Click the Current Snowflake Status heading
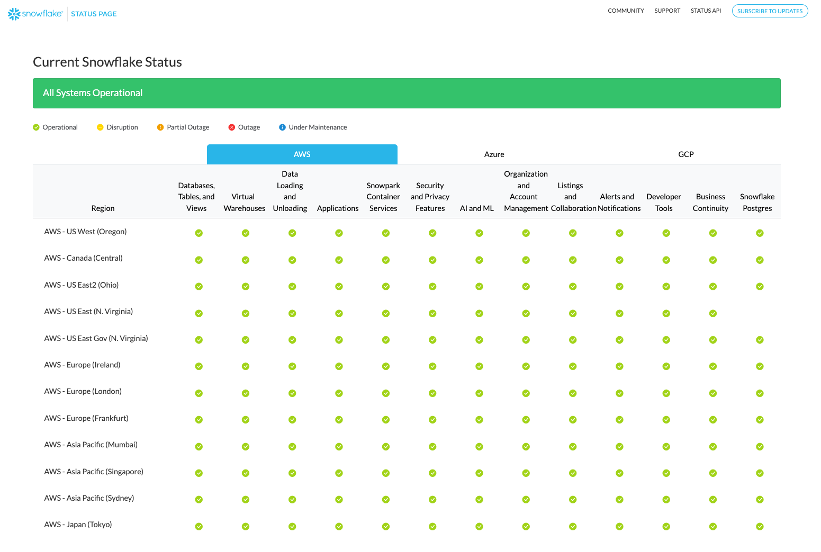This screenshot has width=821, height=552. 107,62
